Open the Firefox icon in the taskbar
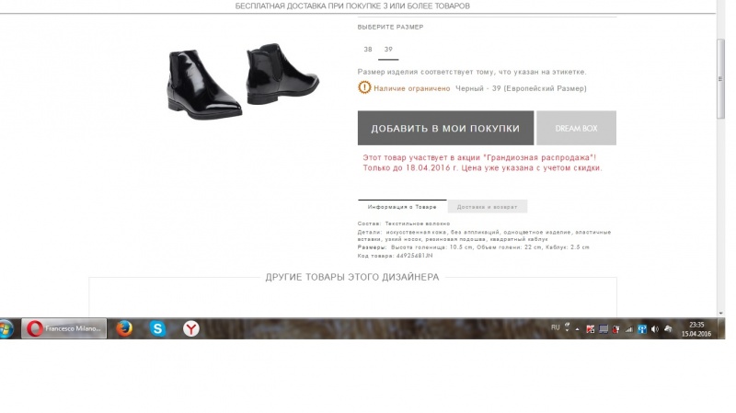The image size is (736, 413). (x=124, y=328)
